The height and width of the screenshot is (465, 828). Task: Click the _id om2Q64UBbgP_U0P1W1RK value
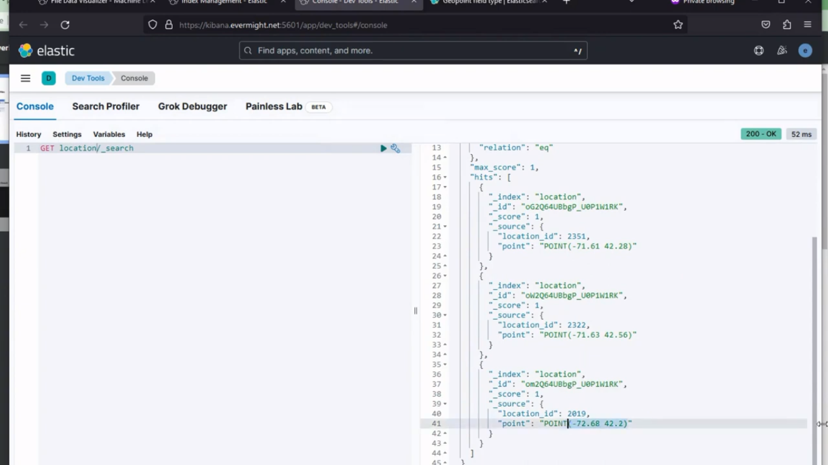click(573, 384)
